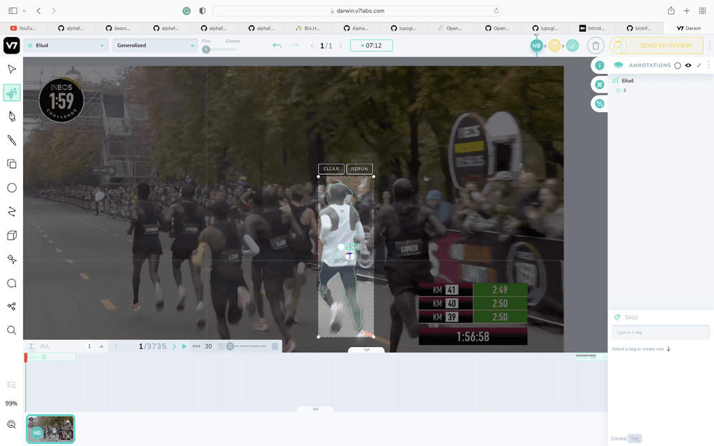Open the darwin.v7labs.com Darwin browser tab
The image size is (714, 446).
tap(688, 28)
